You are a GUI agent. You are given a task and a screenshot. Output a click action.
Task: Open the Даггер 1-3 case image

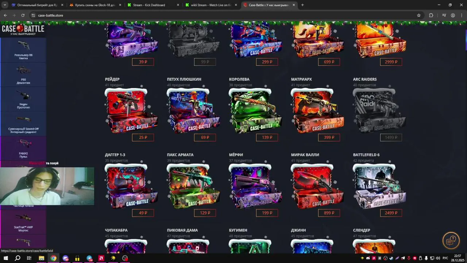click(x=131, y=186)
